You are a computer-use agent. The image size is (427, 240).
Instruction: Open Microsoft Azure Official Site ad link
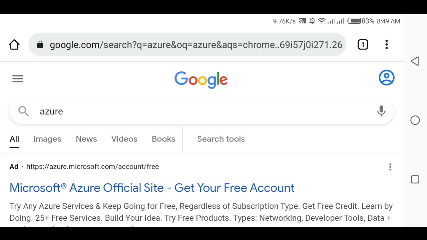click(x=152, y=188)
